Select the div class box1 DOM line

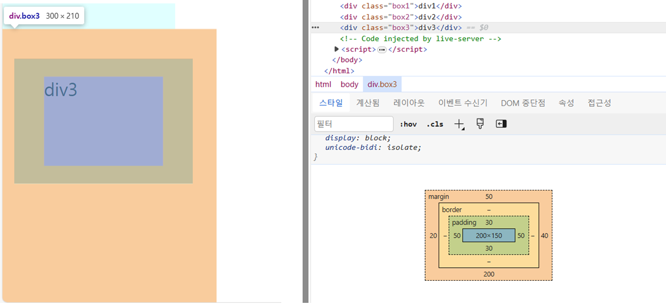tap(401, 6)
